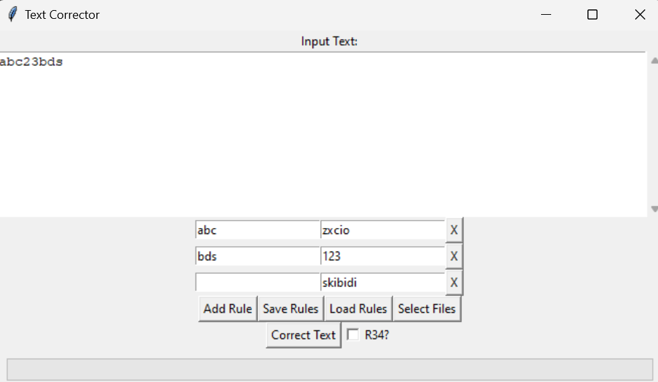Click the scrollbar up arrow

click(653, 61)
